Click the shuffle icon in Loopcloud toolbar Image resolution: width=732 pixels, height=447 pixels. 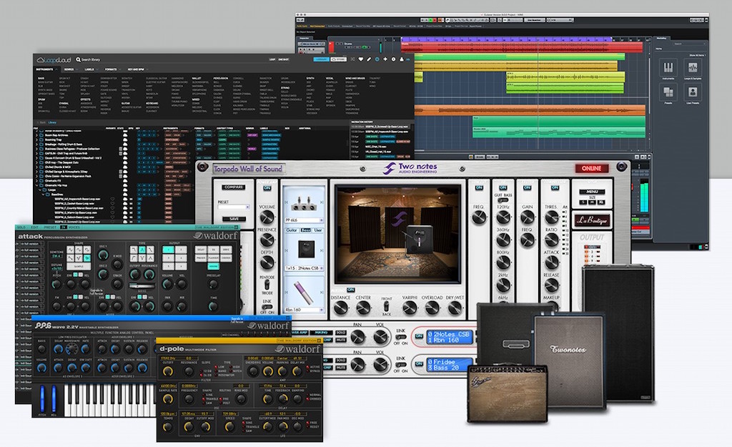point(352,59)
